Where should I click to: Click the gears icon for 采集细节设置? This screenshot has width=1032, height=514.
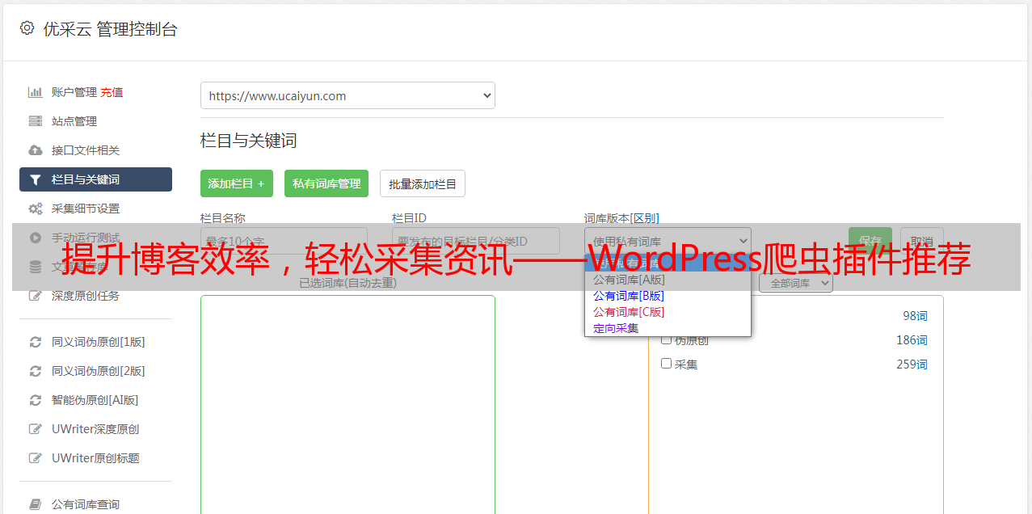[x=36, y=209]
